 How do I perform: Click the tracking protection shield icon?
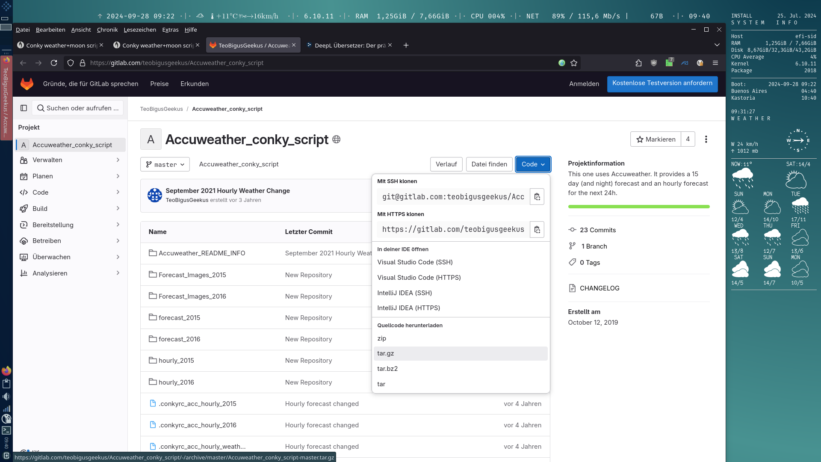(x=71, y=63)
